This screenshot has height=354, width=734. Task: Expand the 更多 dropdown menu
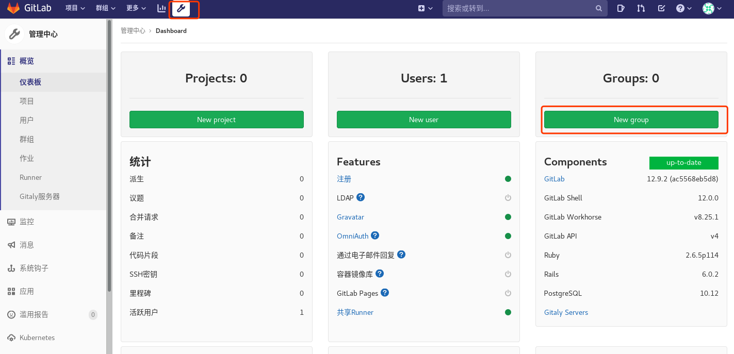click(135, 8)
